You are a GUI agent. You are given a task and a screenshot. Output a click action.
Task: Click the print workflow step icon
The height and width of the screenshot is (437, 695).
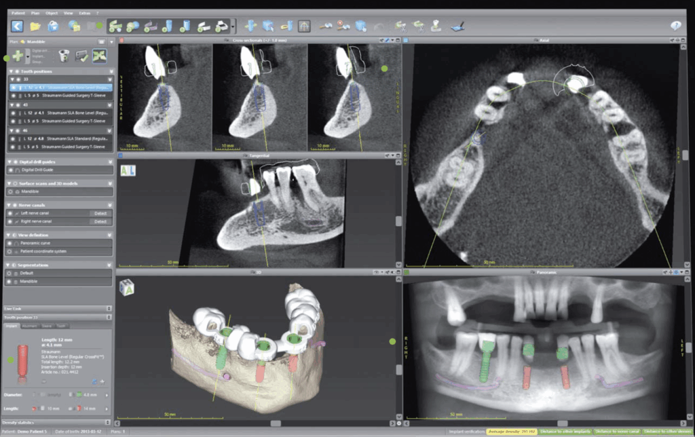(223, 26)
